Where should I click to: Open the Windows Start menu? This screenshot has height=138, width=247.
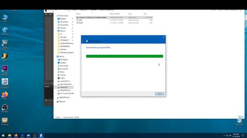pos(3,135)
